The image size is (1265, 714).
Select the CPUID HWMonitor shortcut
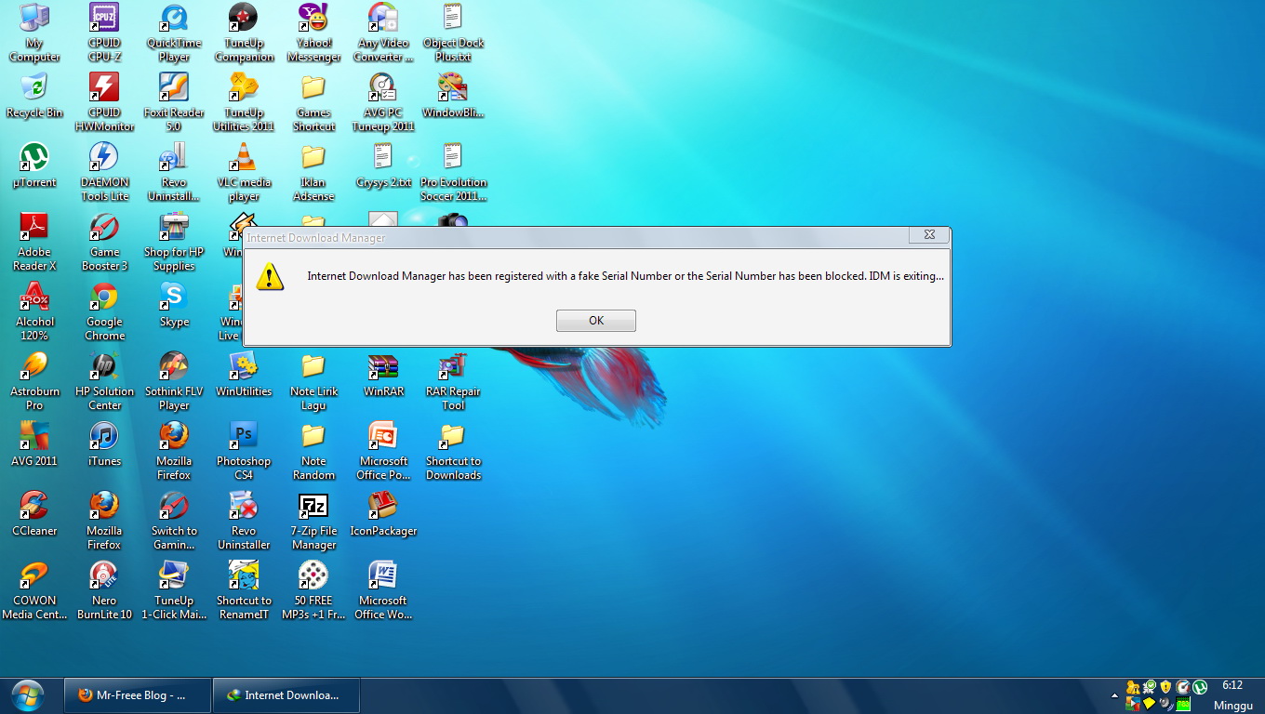(x=104, y=102)
